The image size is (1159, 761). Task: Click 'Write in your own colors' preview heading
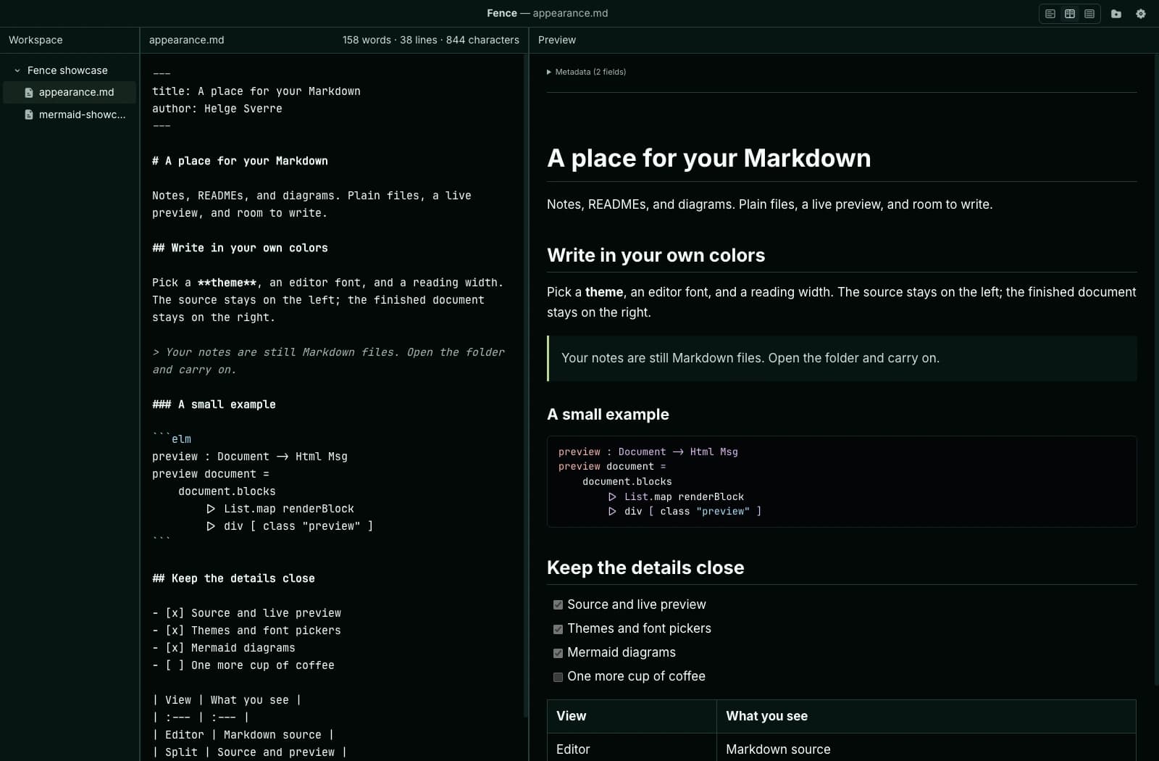(x=656, y=255)
